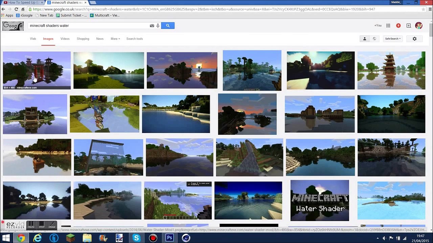Viewport: 433px width, 243px height.
Task: Select the Ezvid Draw tool
Action: point(52,225)
